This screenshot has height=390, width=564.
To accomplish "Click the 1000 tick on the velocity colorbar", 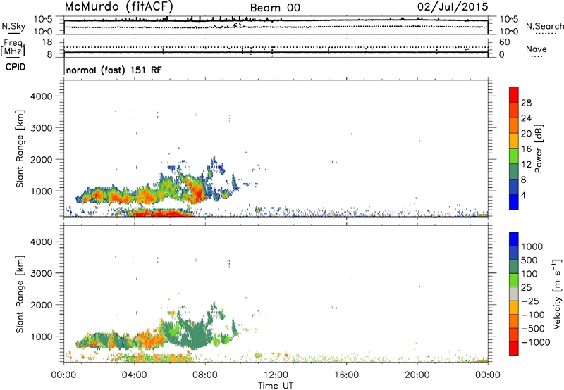I will 532,246.
